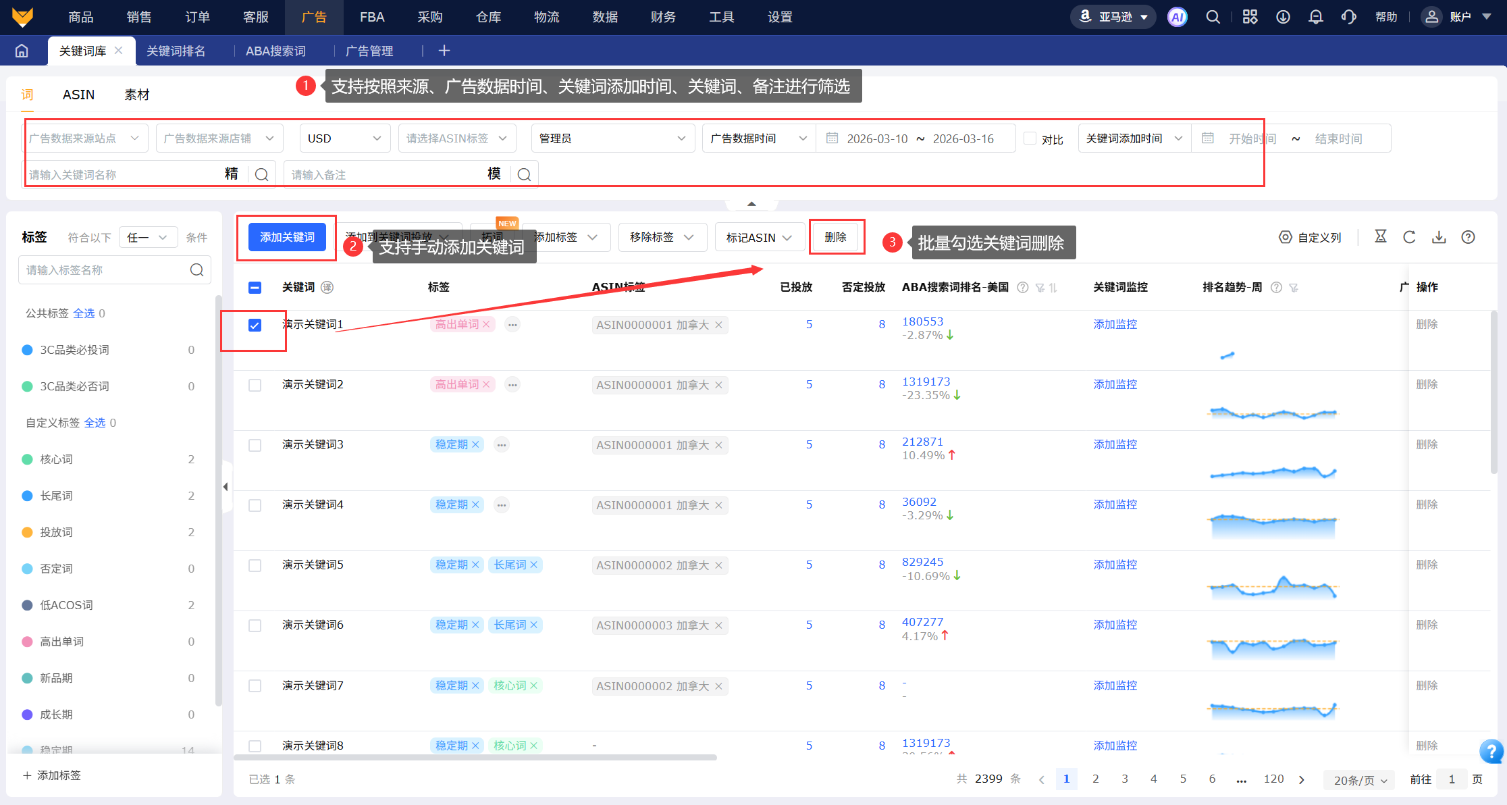Click the AI assistant icon in header
The image size is (1507, 805).
pyautogui.click(x=1178, y=18)
